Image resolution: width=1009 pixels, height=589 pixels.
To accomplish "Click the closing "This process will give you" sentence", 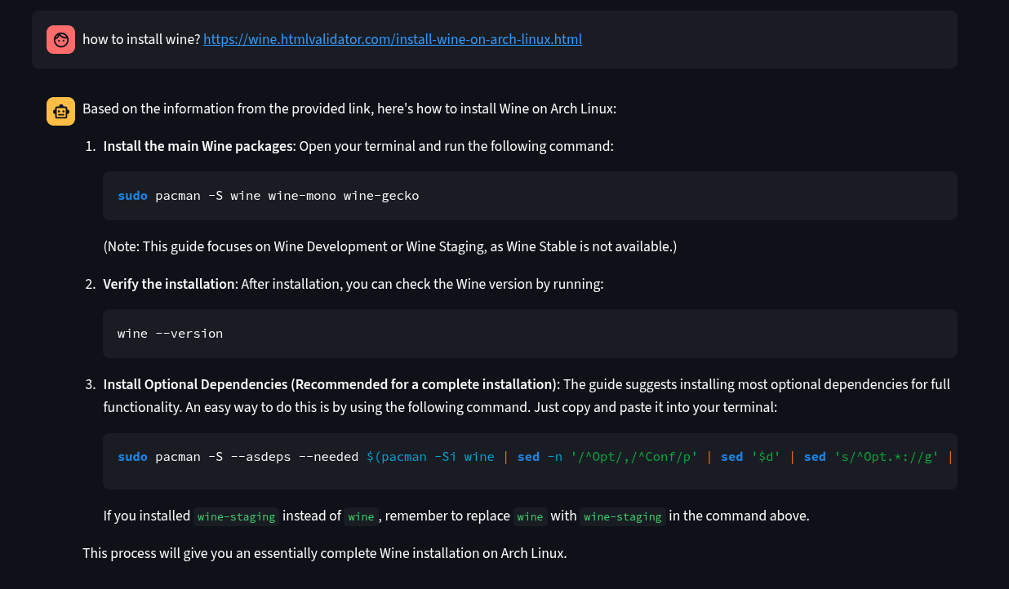I will coord(324,553).
